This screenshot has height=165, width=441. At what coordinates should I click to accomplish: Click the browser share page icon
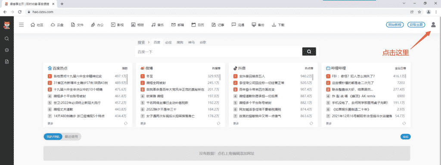(412, 12)
